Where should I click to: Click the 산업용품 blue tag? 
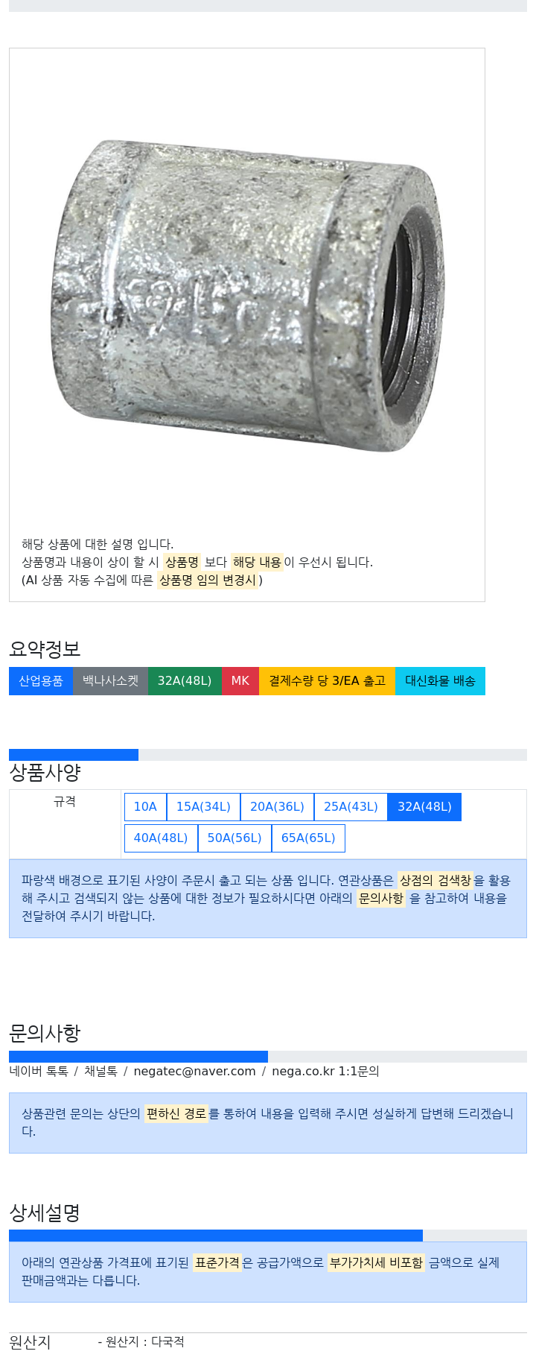[41, 681]
